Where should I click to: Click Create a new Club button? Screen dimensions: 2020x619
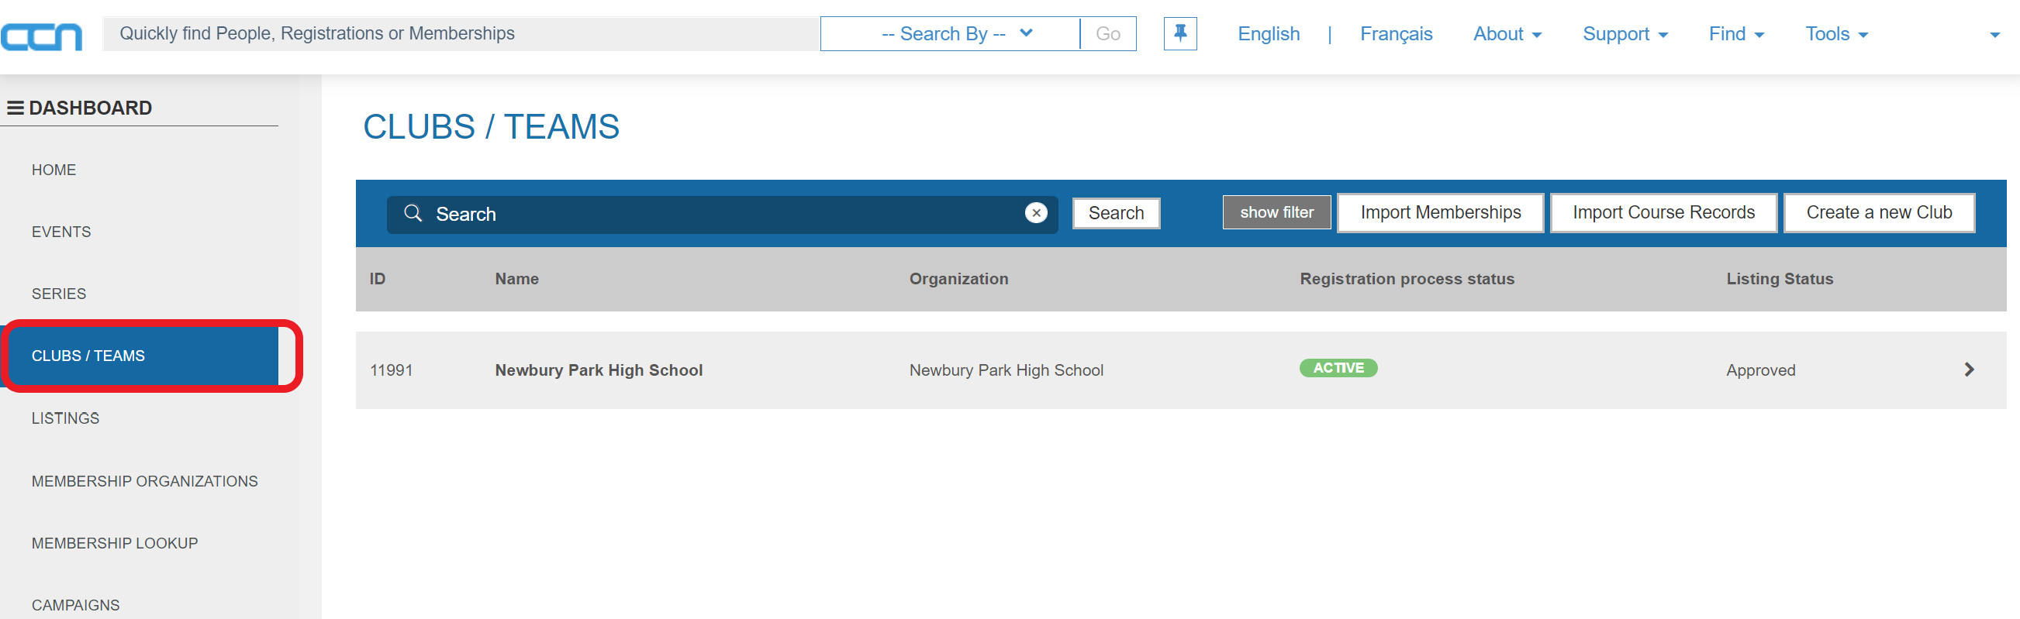[1878, 212]
